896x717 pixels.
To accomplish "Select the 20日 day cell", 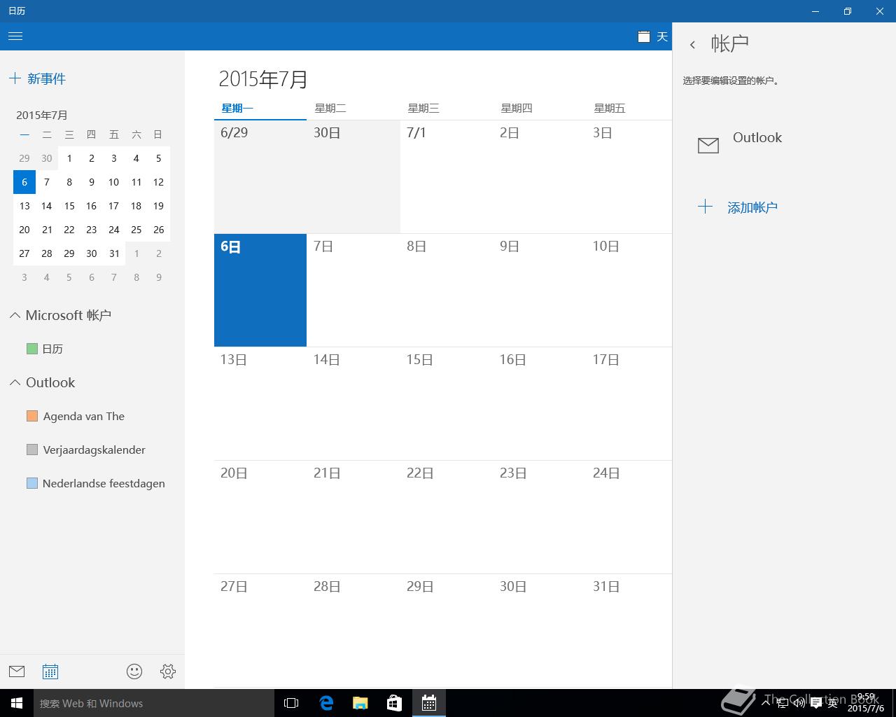I will click(260, 517).
